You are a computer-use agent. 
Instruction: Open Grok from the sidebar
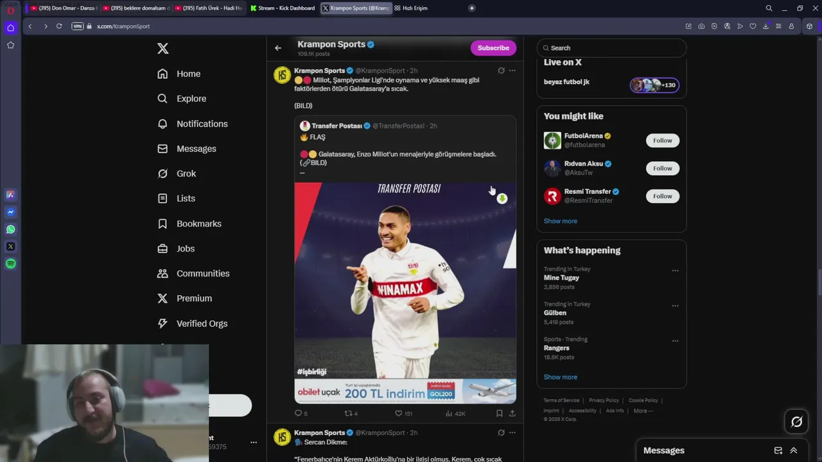(x=177, y=174)
